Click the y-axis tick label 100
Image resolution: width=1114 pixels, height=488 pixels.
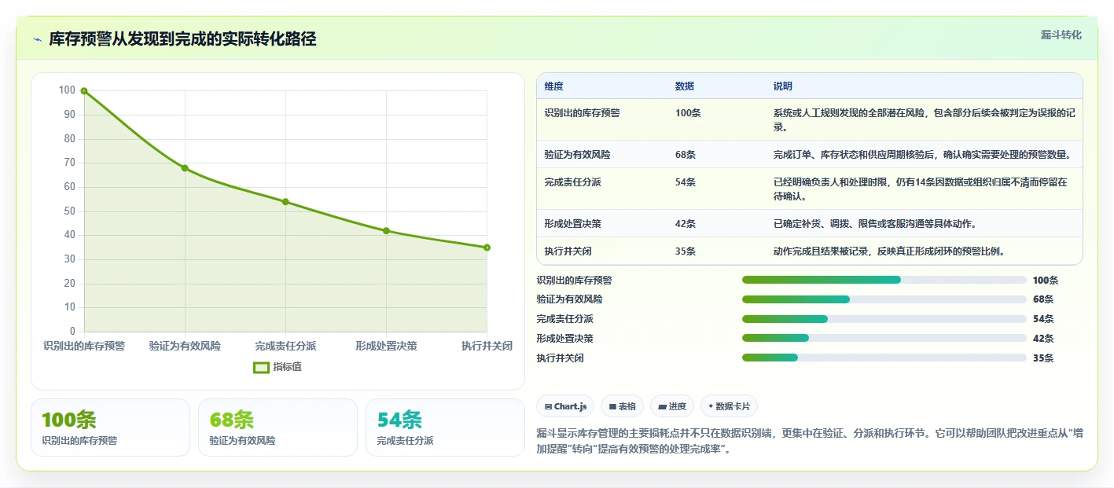coord(67,90)
